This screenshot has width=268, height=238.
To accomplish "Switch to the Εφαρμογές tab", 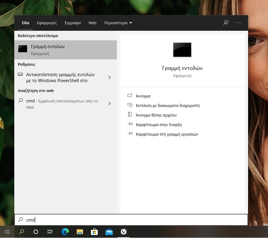I will tap(47, 23).
